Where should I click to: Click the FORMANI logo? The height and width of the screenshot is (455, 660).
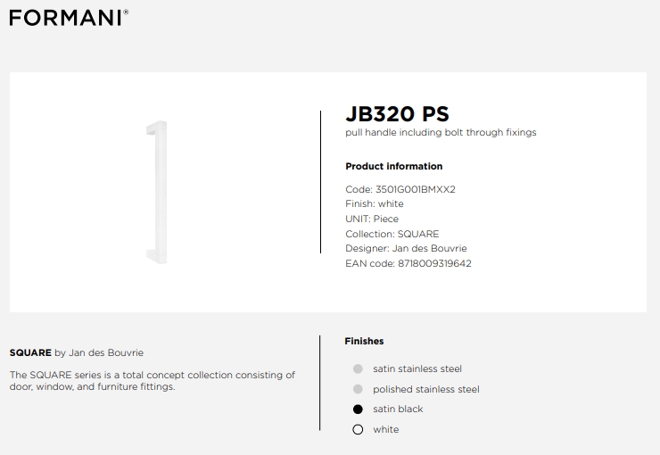click(69, 18)
